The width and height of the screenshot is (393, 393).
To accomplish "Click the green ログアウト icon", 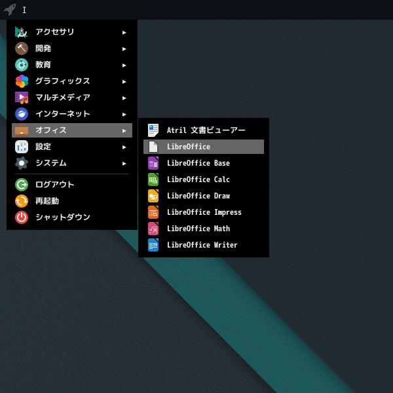I will [x=22, y=185].
